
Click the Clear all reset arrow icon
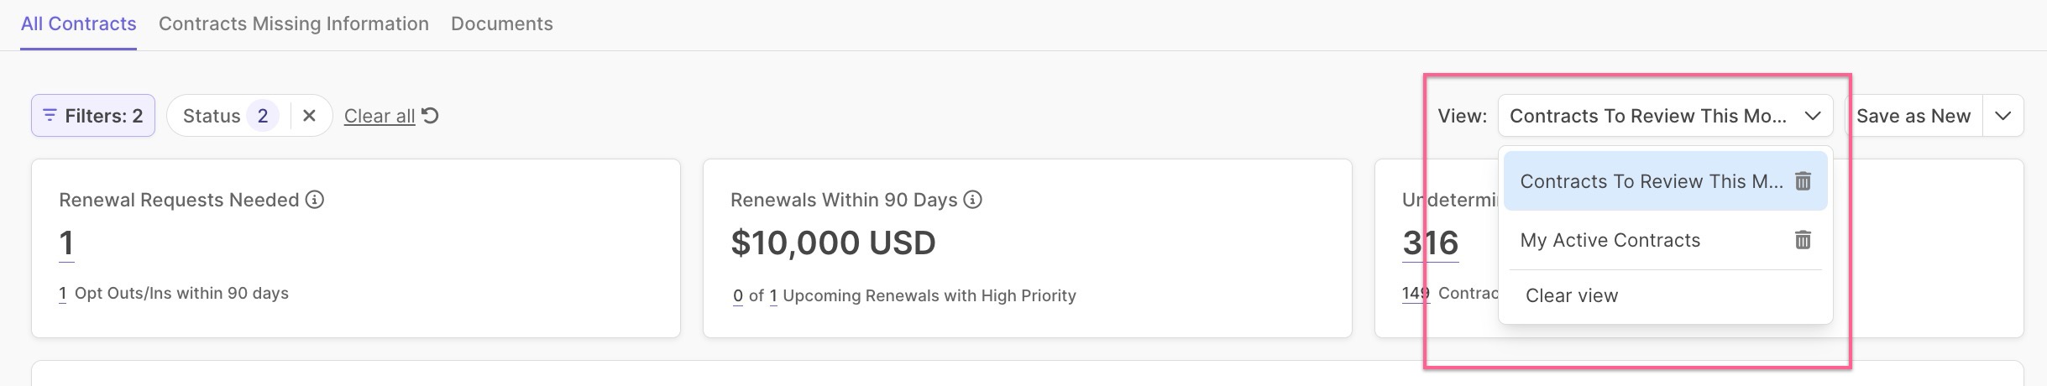pos(431,116)
